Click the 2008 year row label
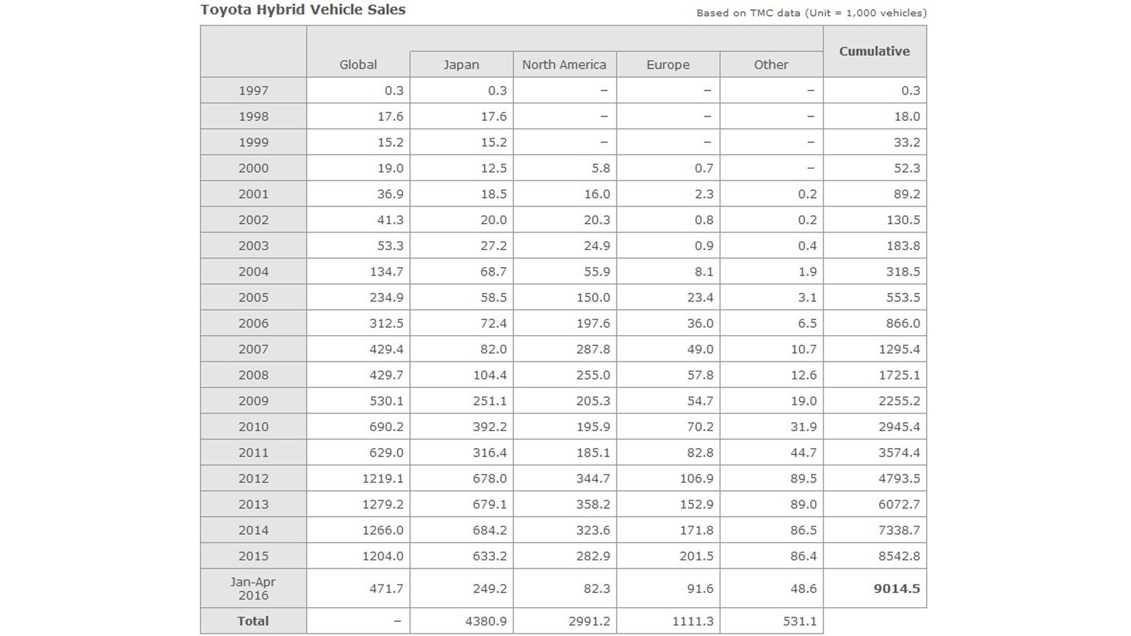The width and height of the screenshot is (1131, 636). (x=253, y=375)
